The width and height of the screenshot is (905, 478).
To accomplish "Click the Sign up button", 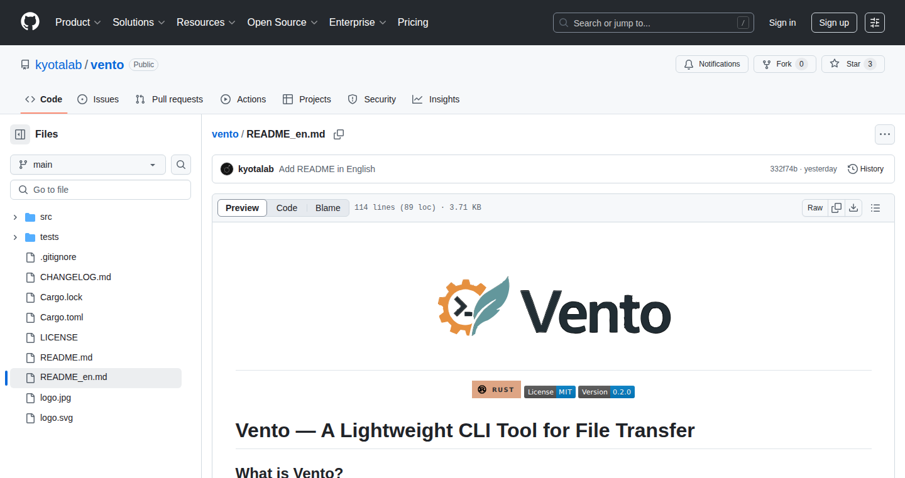I will pos(834,23).
